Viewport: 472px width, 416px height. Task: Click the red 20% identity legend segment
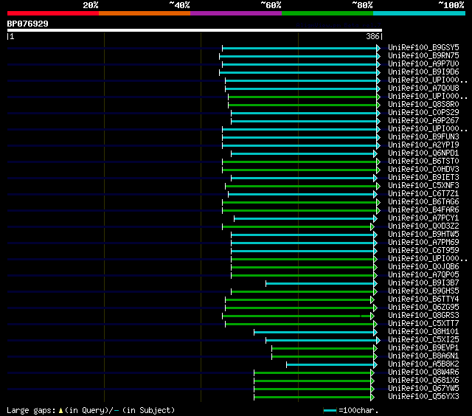[x=52, y=13]
